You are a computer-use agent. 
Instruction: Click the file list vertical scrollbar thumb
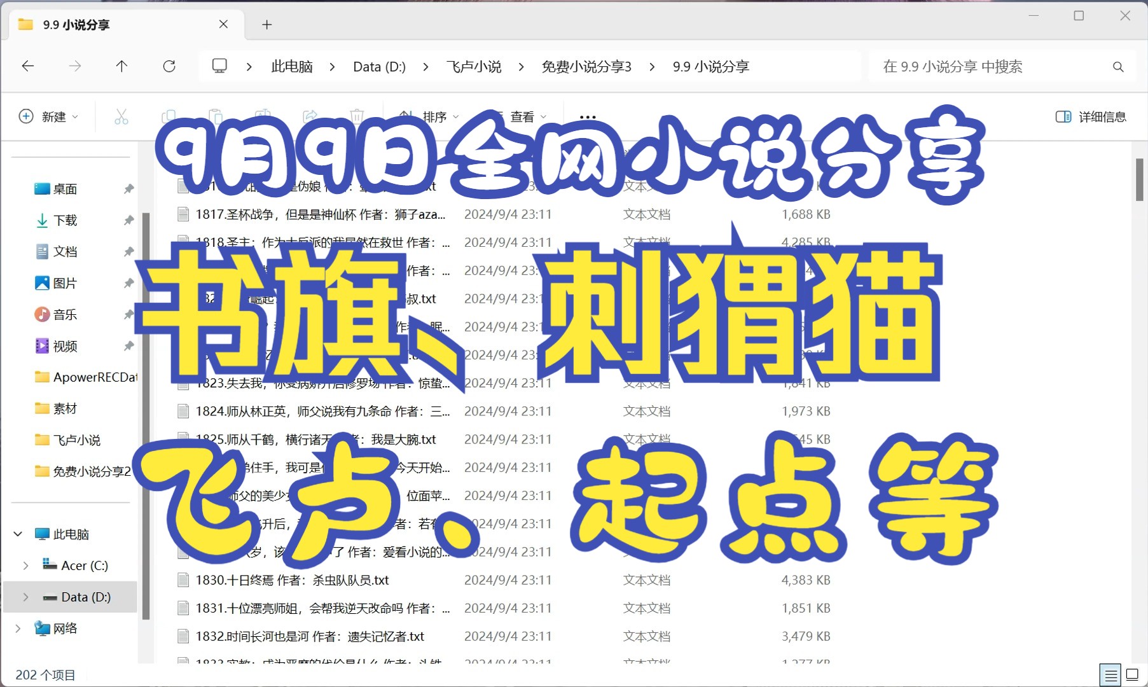click(x=1139, y=180)
